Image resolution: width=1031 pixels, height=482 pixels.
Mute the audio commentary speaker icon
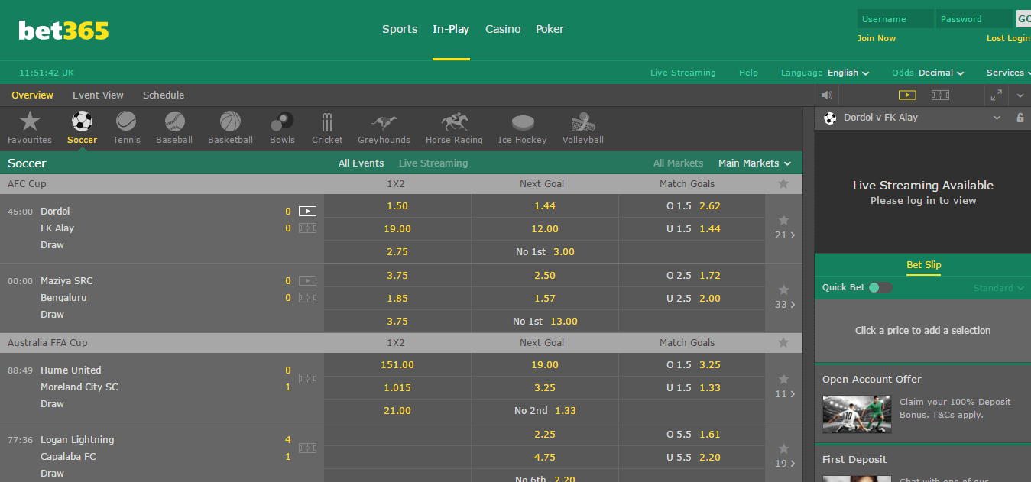coord(826,95)
